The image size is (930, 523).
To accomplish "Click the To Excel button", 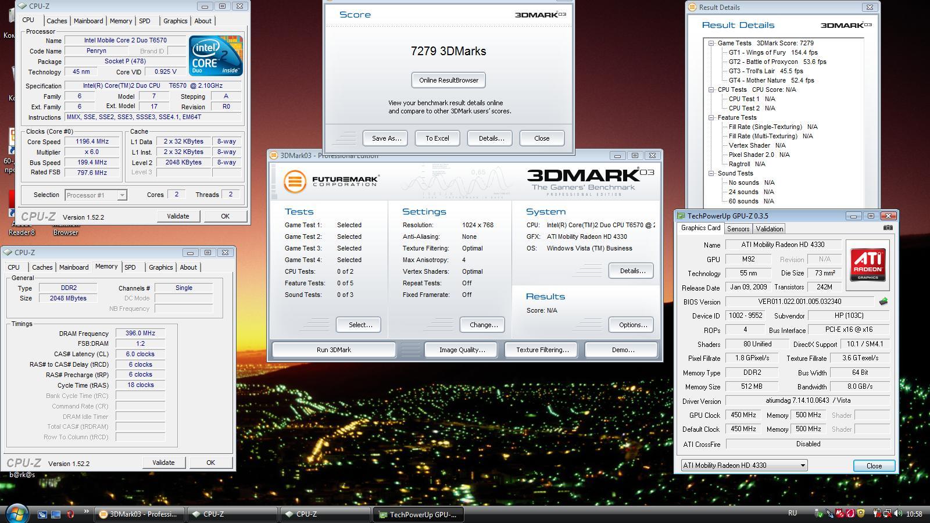I will coord(437,138).
